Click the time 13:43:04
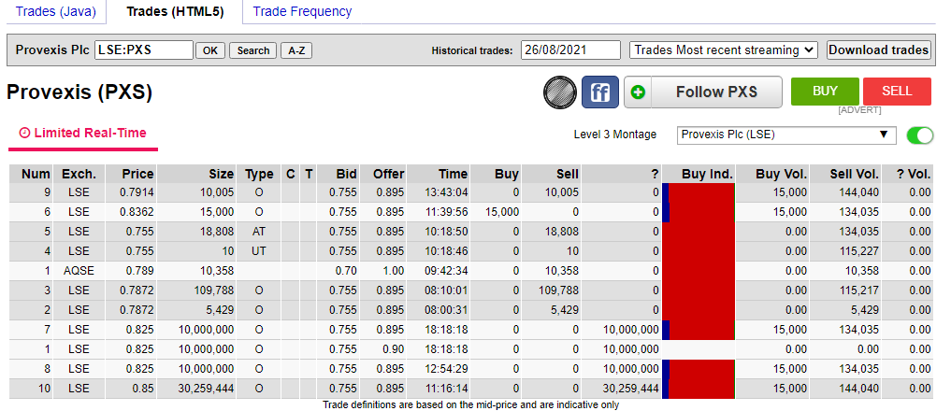951x411 pixels. [x=446, y=192]
